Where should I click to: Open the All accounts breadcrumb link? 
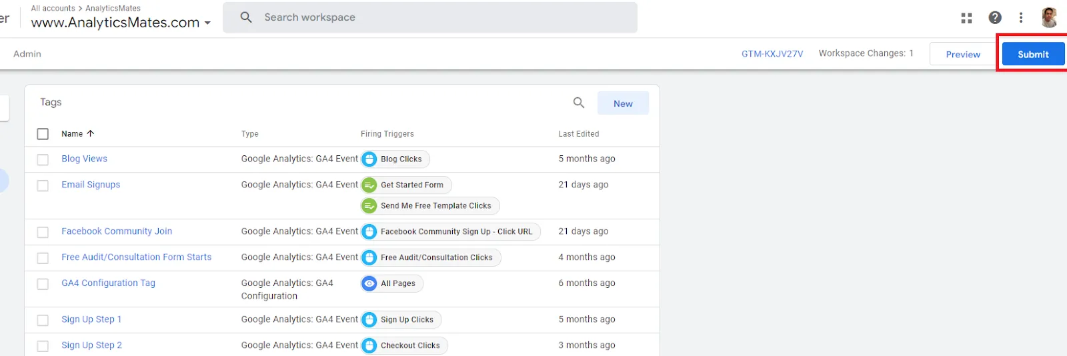53,8
